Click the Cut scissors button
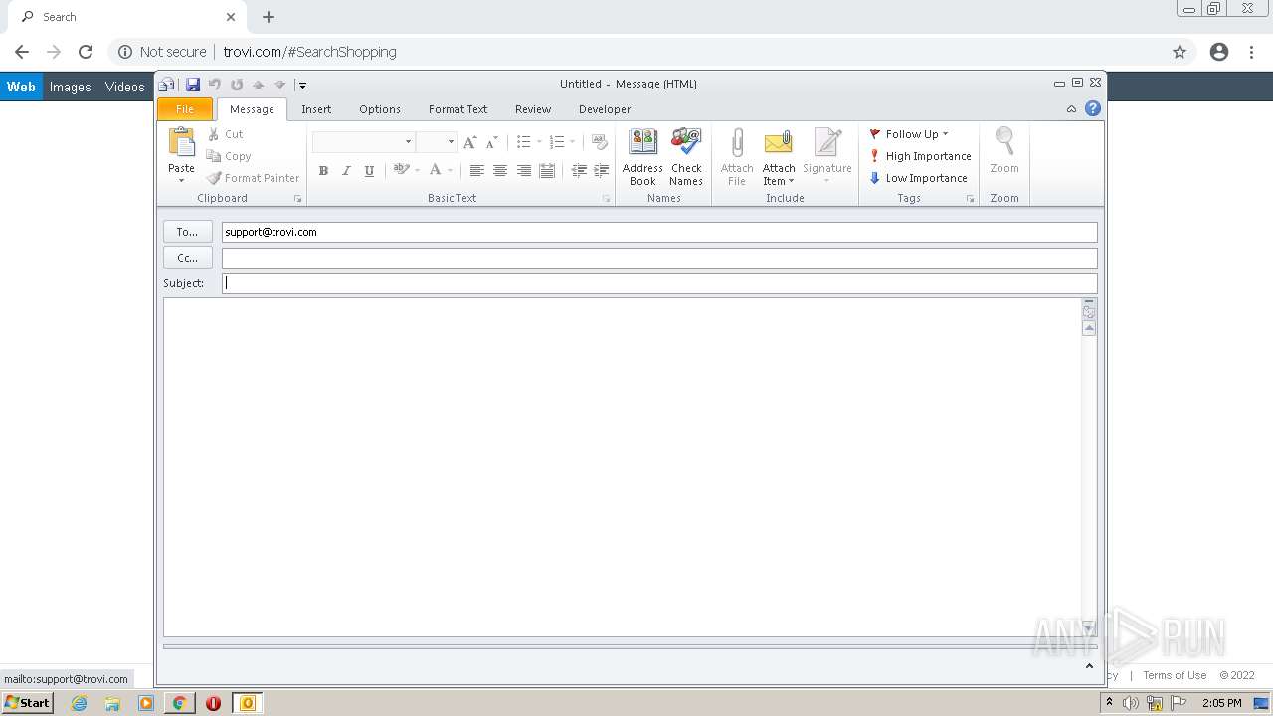 tap(225, 134)
